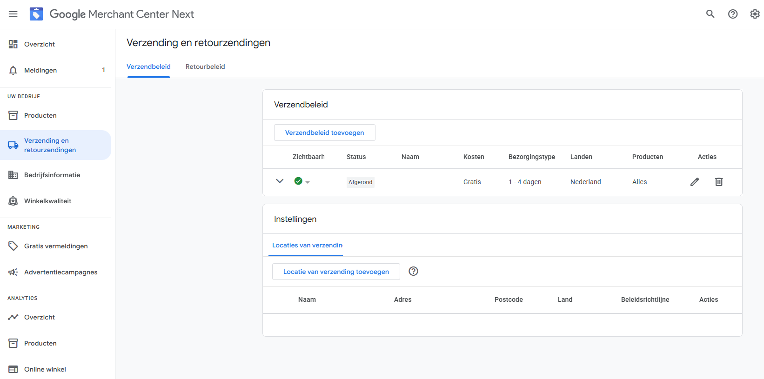Click Verzendbeleid toevoegen button
The width and height of the screenshot is (764, 379).
324,133
